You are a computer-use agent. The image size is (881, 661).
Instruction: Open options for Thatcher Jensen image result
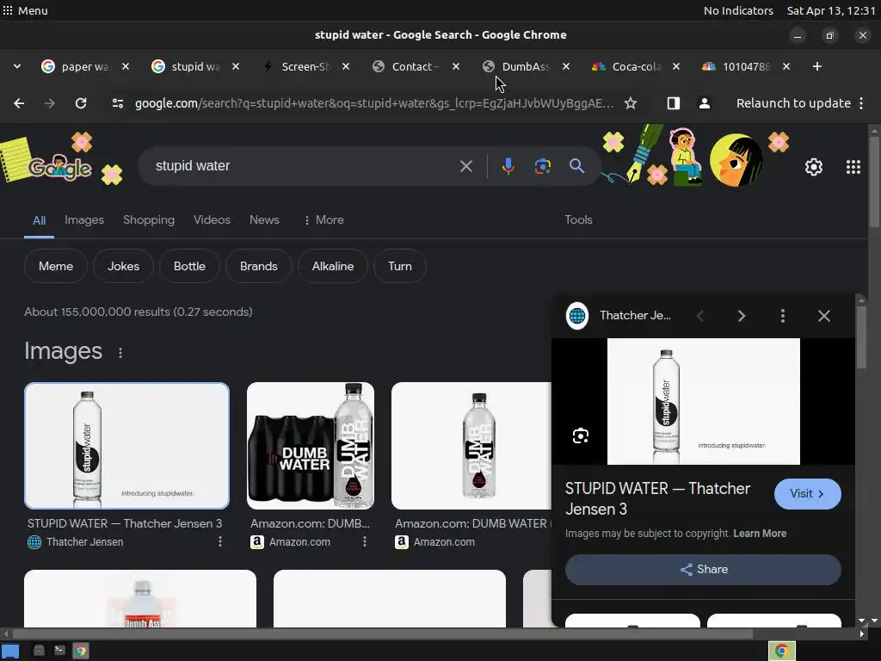[219, 541]
